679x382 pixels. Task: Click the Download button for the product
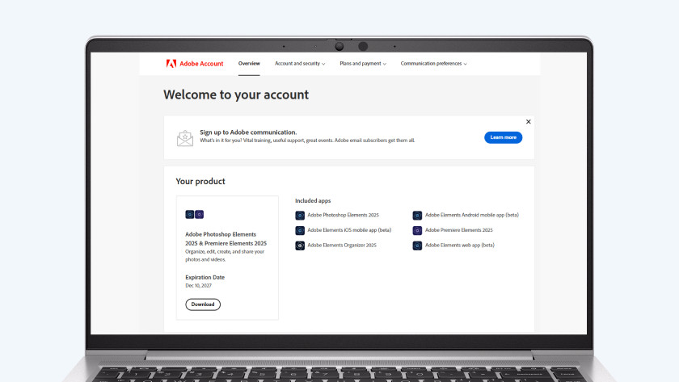click(203, 304)
